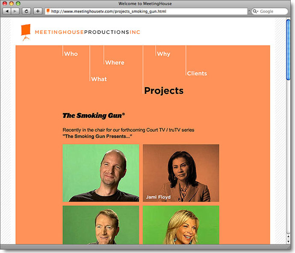Open the Clients navigation item

pos(197,73)
